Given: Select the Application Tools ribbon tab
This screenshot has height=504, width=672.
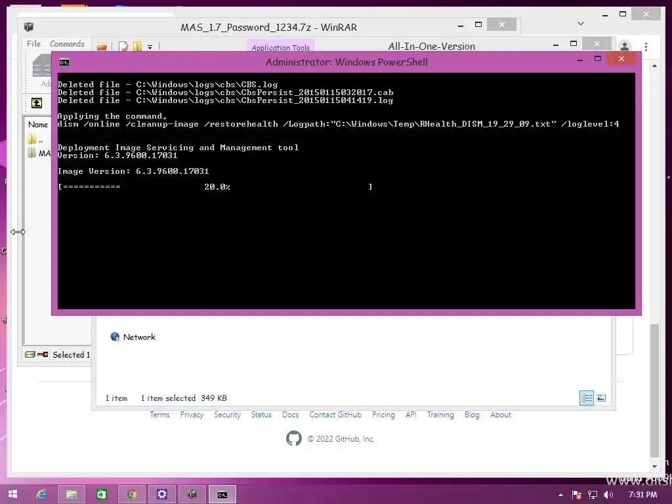Looking at the screenshot, I should tap(280, 47).
